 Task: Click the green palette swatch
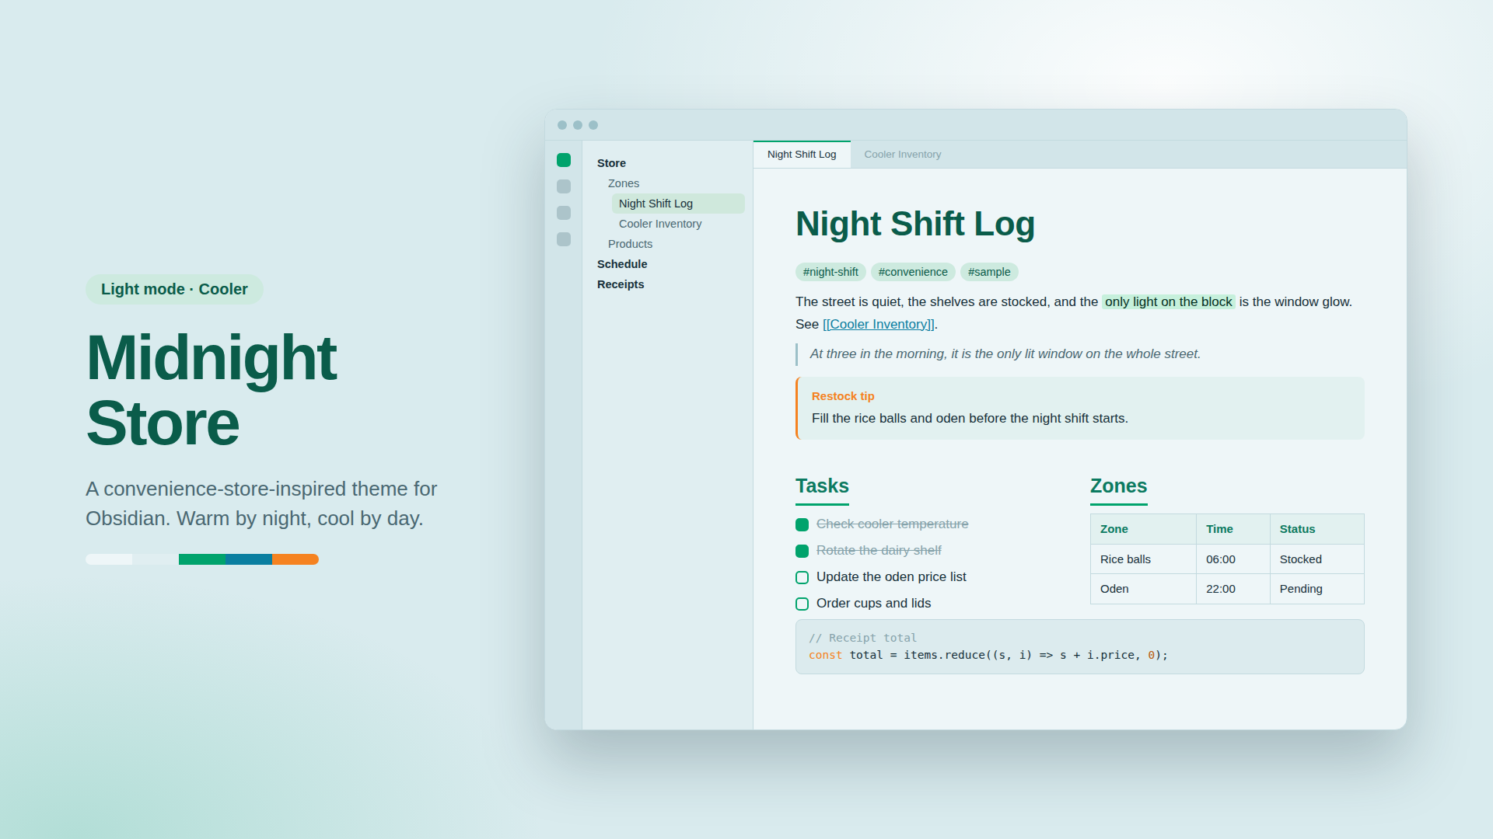[x=202, y=559]
